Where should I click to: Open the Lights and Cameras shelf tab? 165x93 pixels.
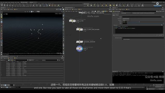click(86, 4)
